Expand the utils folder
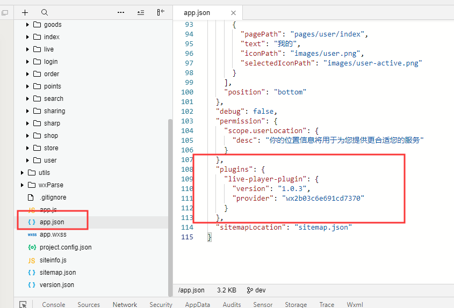Viewport: 454px width, 308px height. pos(22,173)
